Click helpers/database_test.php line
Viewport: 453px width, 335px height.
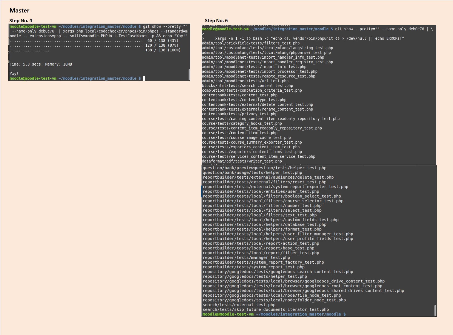click(265, 224)
